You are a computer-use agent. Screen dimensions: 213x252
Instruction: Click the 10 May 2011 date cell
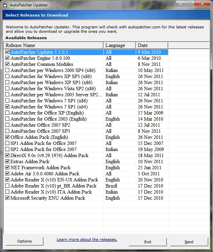[151, 70]
